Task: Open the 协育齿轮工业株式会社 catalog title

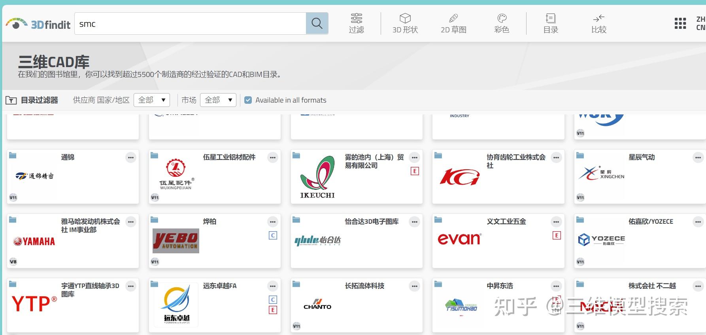Action: click(x=516, y=161)
